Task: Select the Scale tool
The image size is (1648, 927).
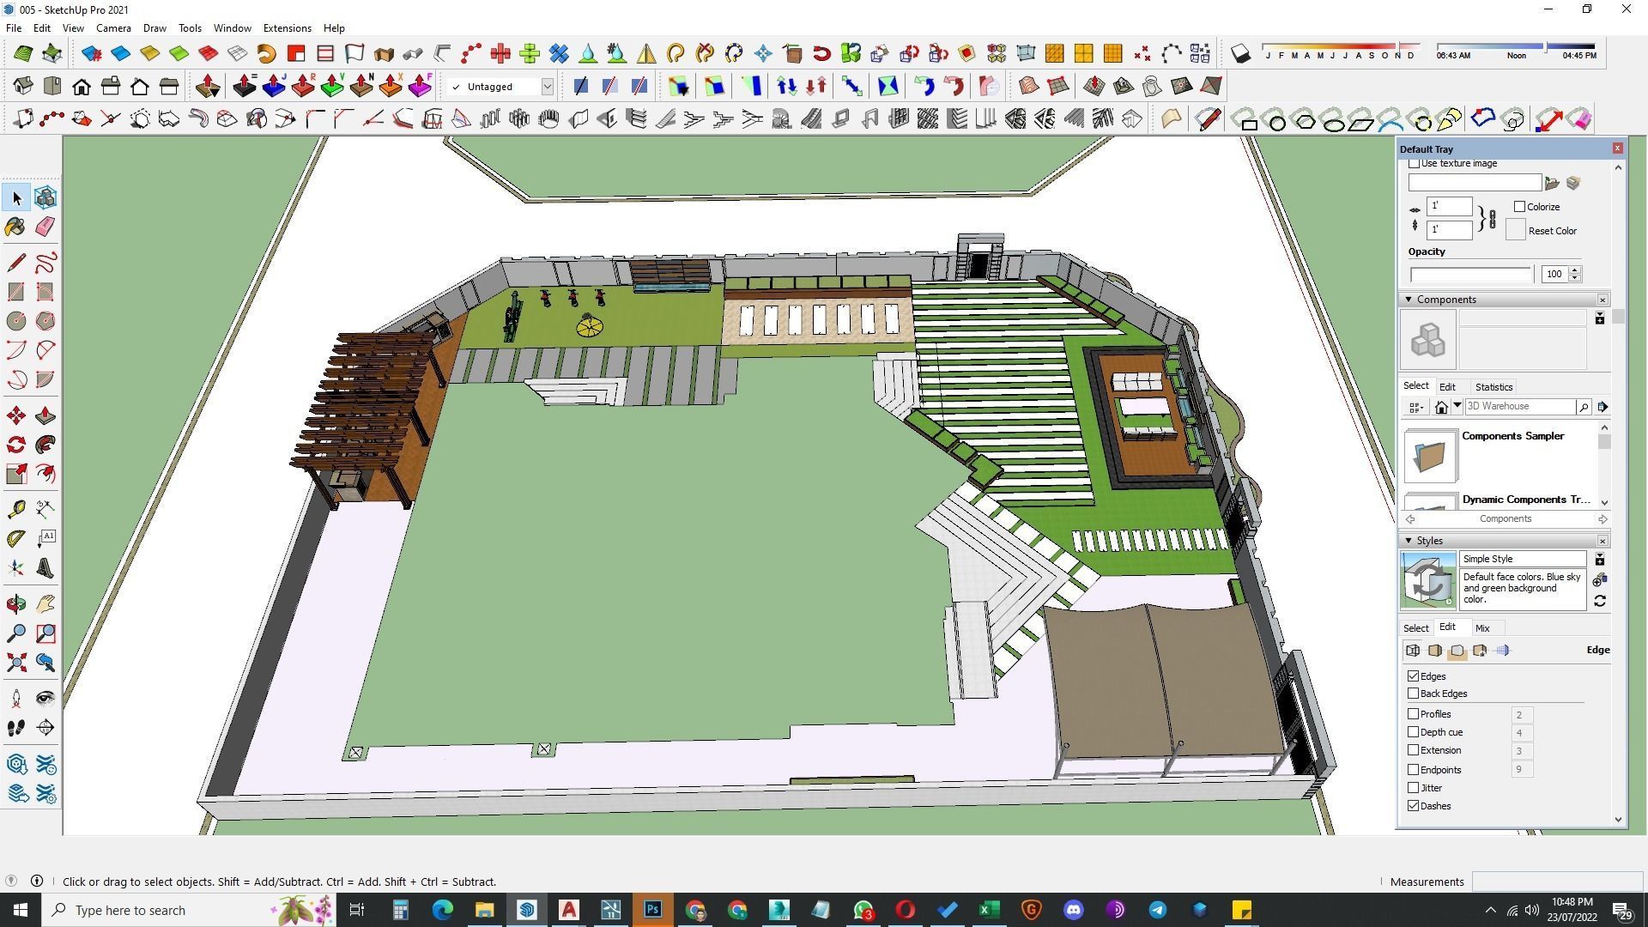Action: coord(16,474)
